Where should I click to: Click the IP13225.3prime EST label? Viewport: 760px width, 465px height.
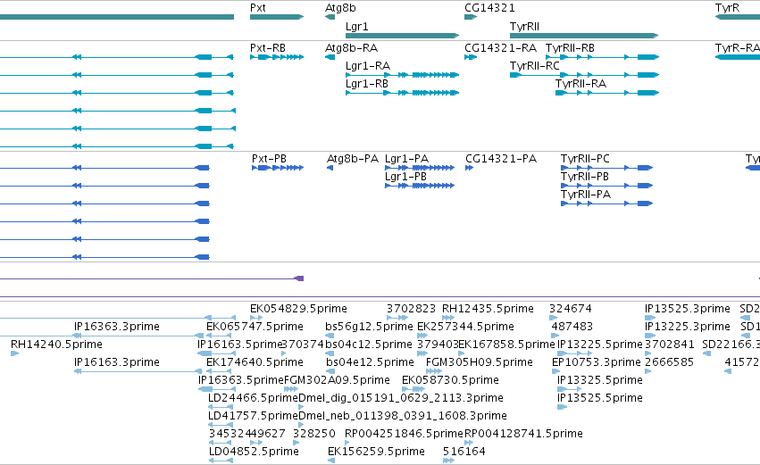[x=688, y=327]
